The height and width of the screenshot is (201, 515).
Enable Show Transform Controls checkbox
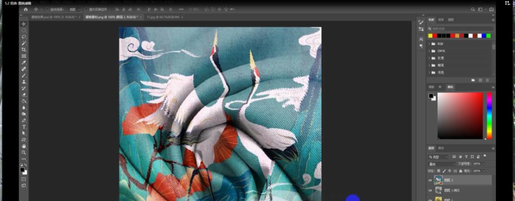click(x=87, y=9)
